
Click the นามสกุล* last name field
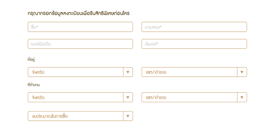[x=194, y=27]
